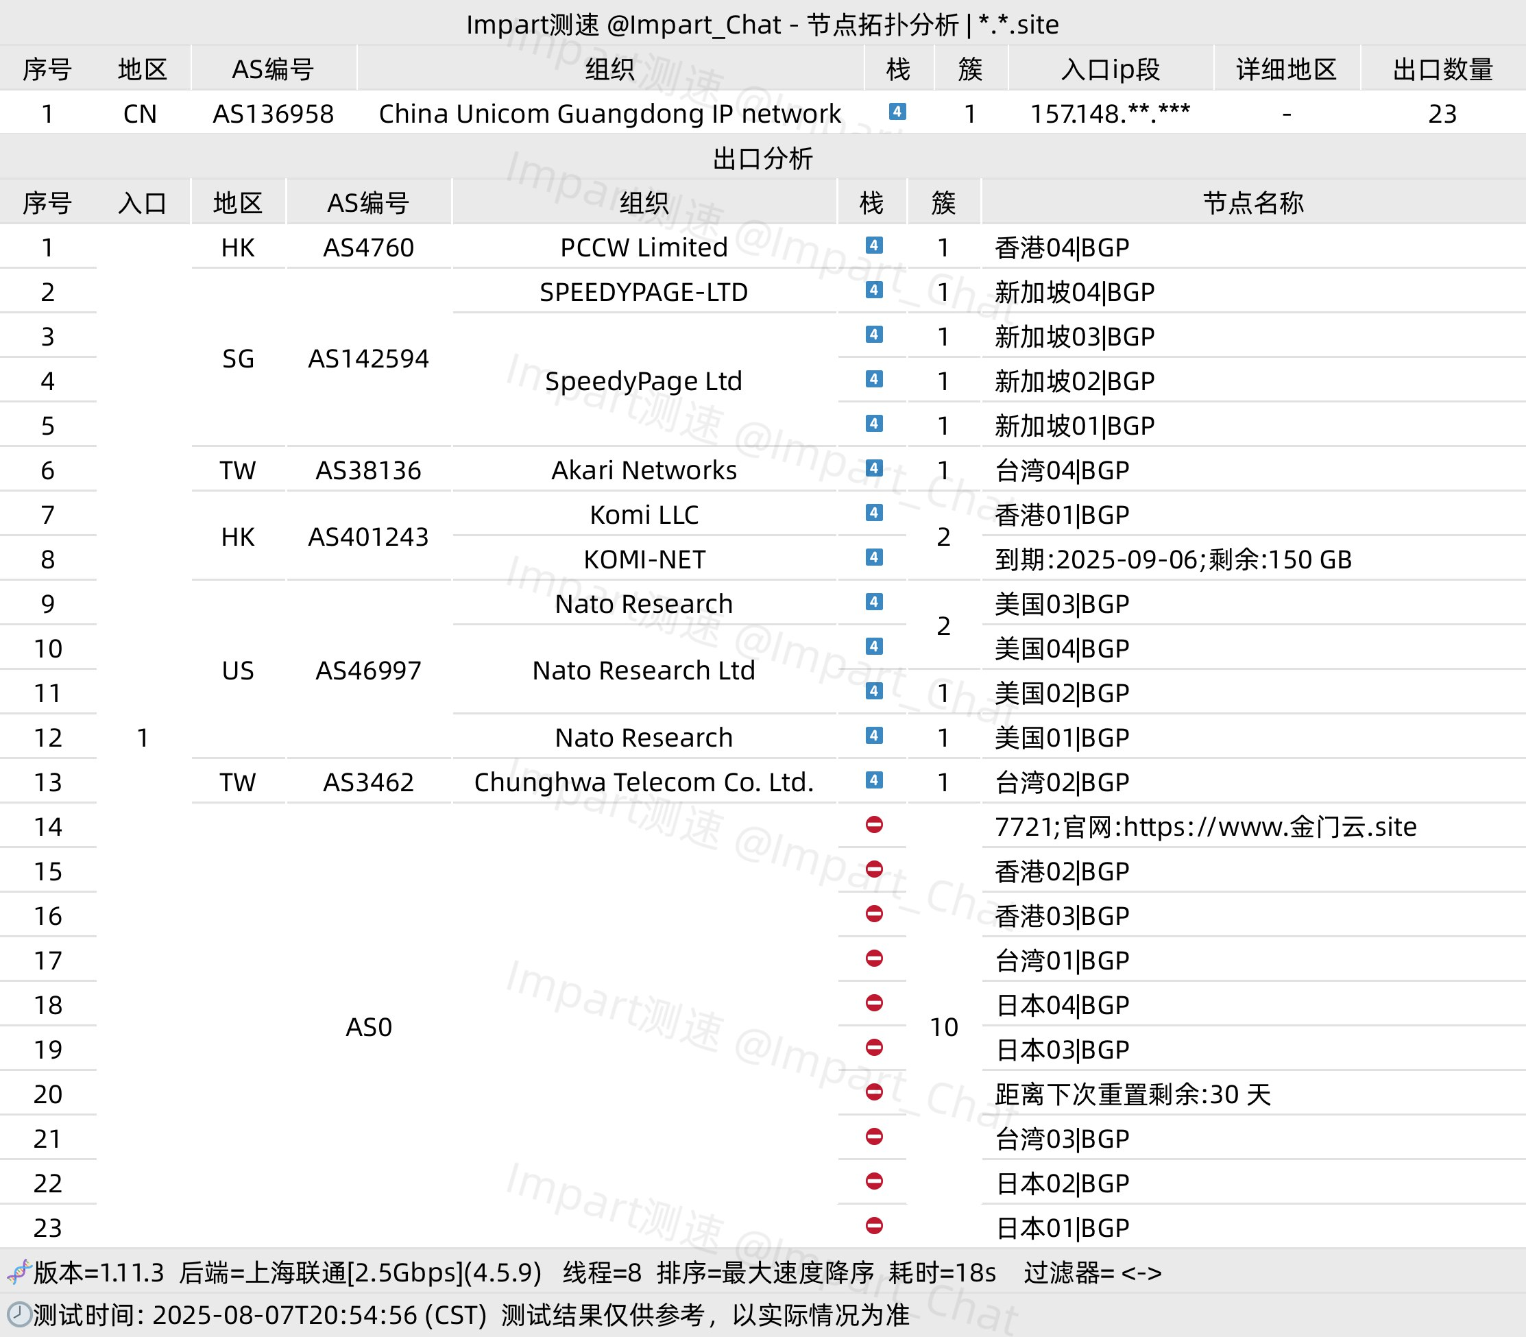
Task: Click the IPv4 icon in the China Unicom Guangdong row
Action: 897,112
